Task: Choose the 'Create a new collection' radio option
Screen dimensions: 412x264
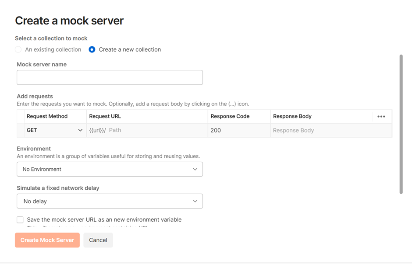Action: pyautogui.click(x=92, y=50)
